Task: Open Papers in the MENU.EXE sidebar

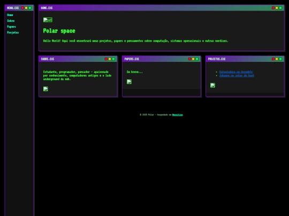Action: tap(11, 27)
